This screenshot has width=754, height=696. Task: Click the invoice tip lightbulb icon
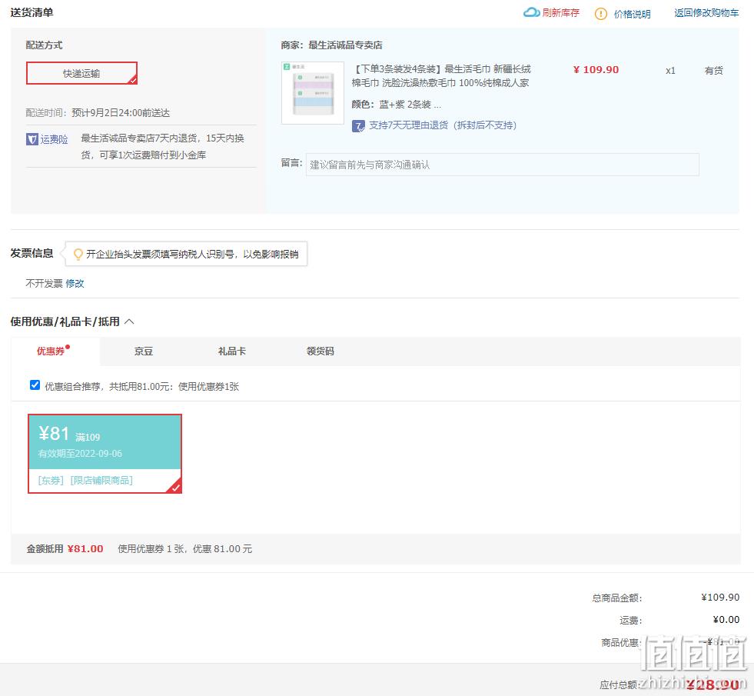[x=78, y=254]
